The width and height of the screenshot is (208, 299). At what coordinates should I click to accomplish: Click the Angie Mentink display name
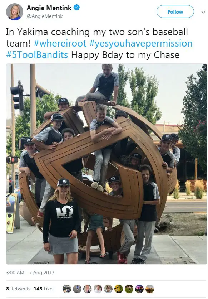pos(49,8)
